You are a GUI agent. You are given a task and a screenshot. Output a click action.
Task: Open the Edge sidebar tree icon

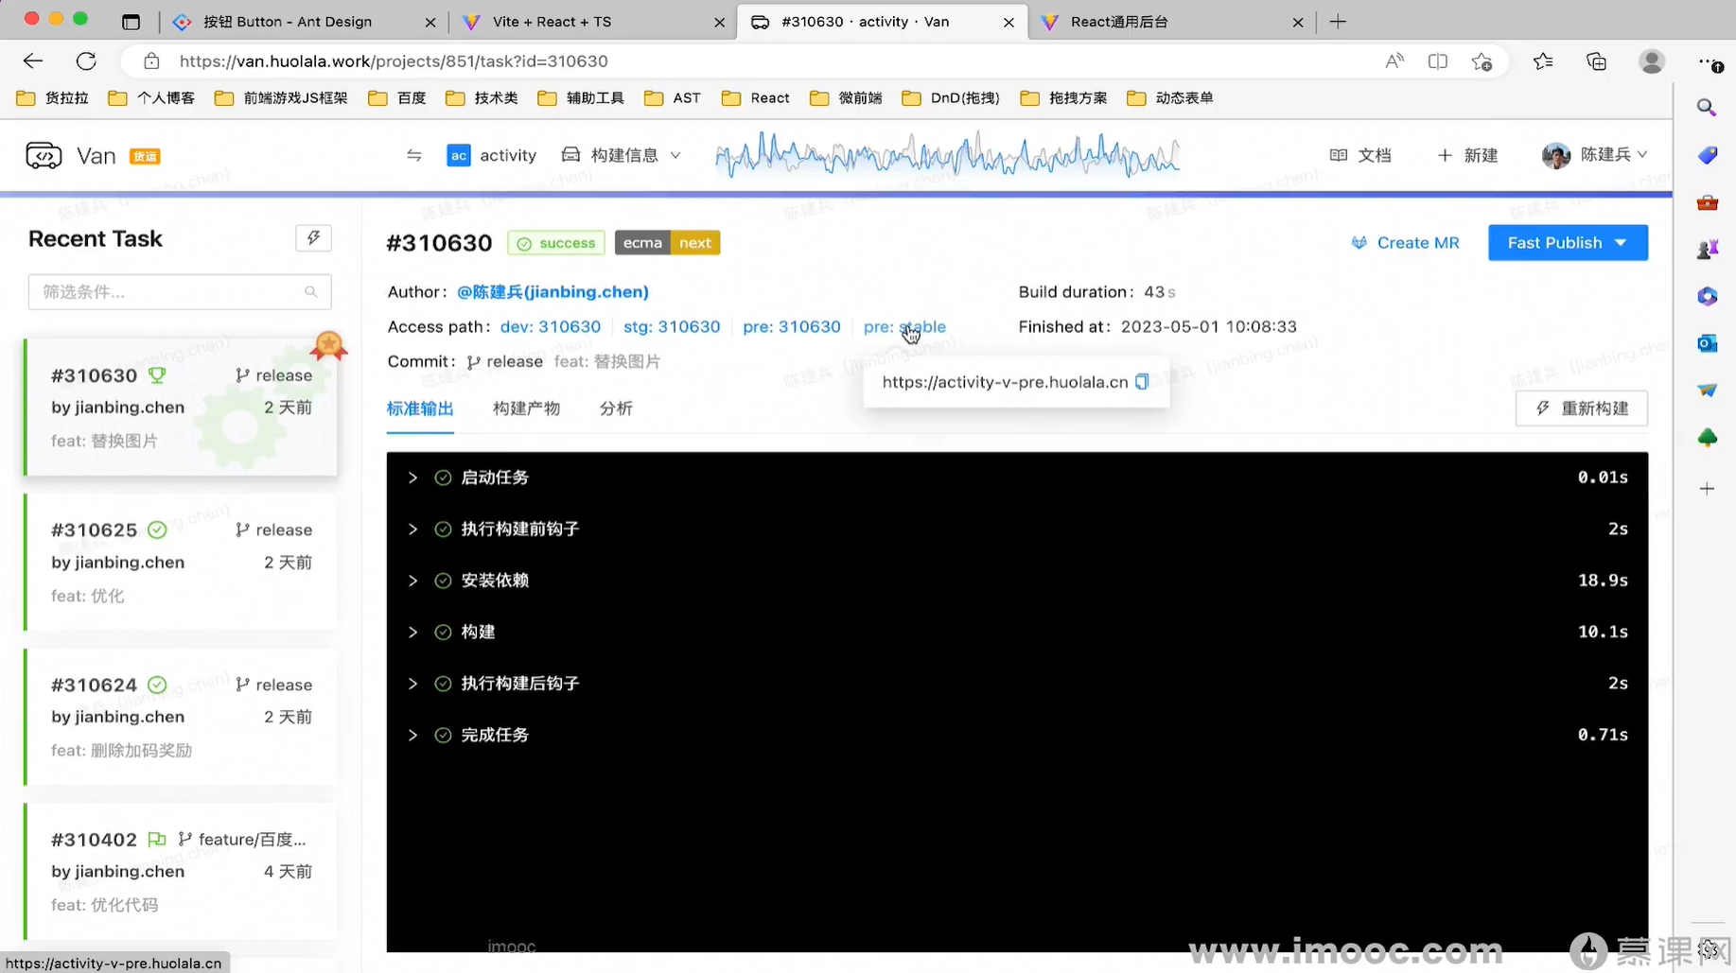pyautogui.click(x=1707, y=438)
